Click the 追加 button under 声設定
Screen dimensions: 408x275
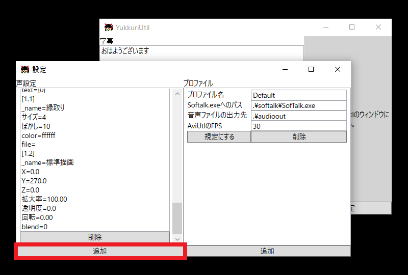(x=100, y=251)
